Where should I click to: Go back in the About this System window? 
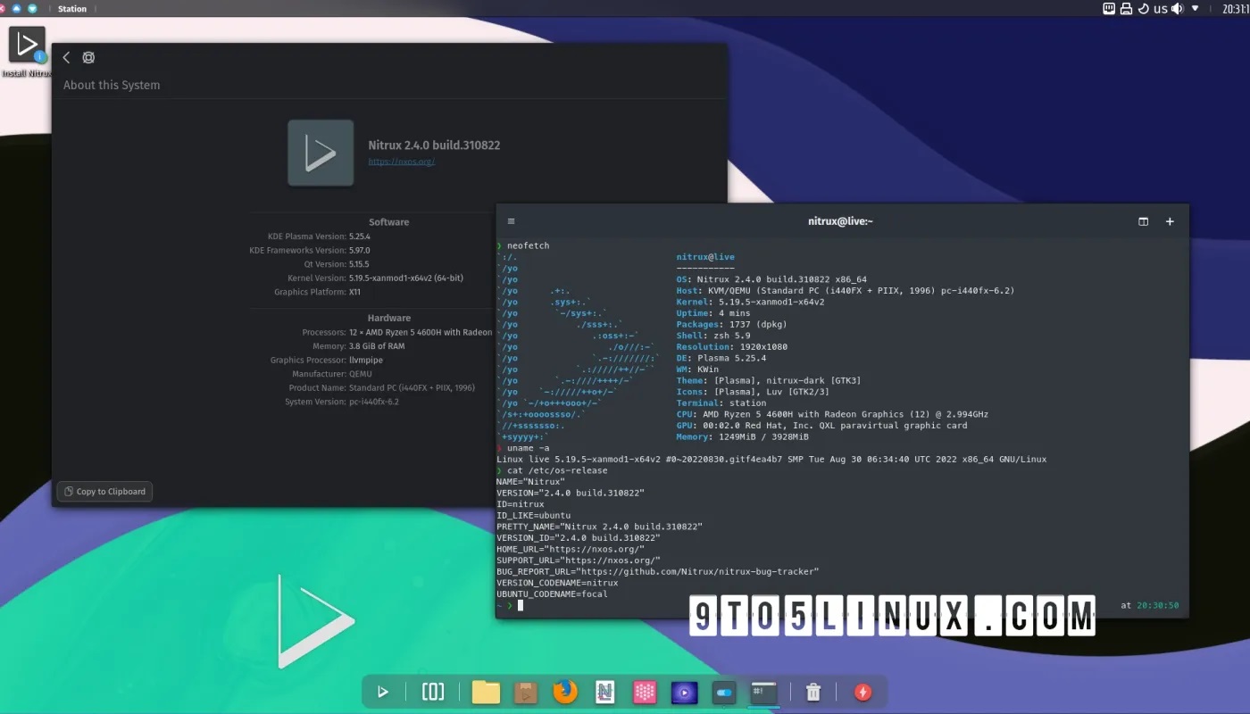tap(66, 57)
